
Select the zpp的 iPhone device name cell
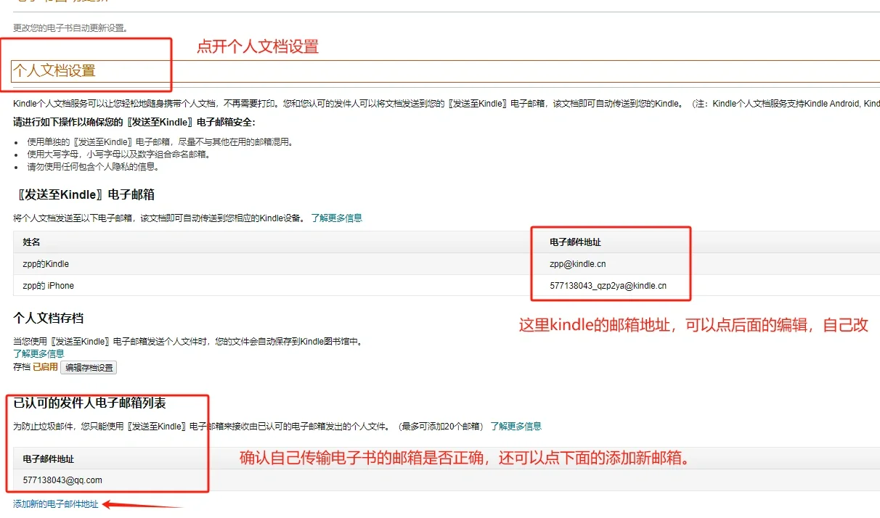48,286
